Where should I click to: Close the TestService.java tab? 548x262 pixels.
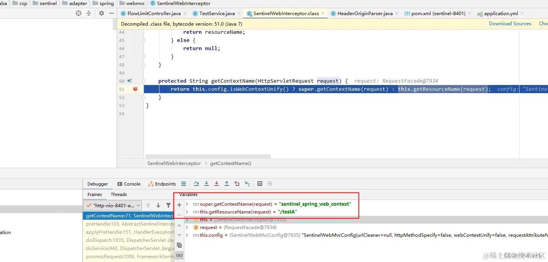239,13
